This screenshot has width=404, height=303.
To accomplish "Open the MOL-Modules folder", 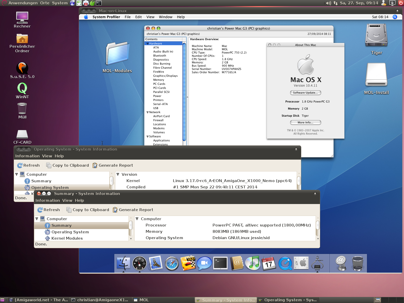I will point(117,54).
